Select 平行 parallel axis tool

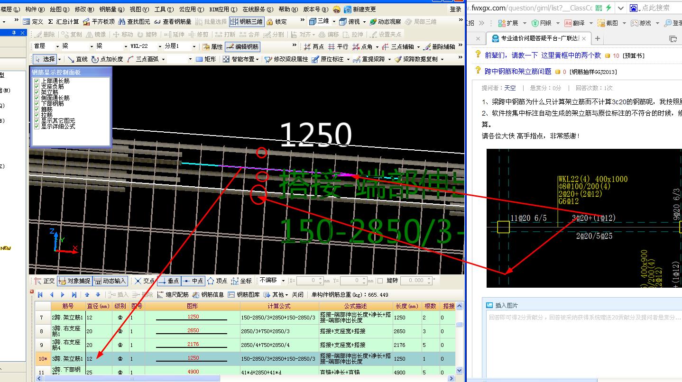click(x=338, y=46)
